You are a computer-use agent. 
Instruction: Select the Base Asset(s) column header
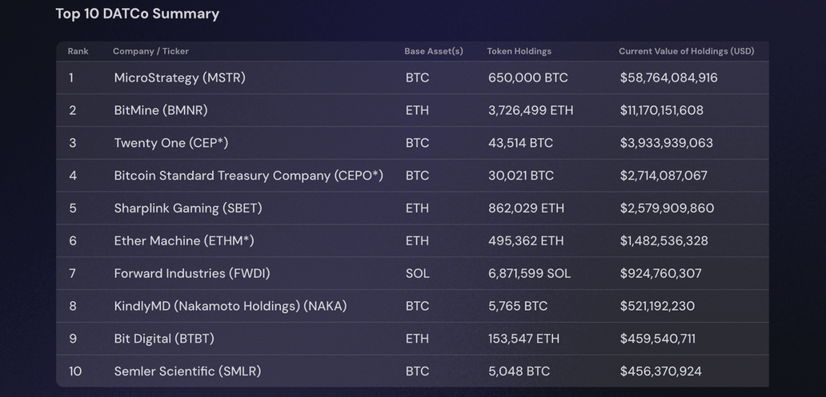coord(433,51)
